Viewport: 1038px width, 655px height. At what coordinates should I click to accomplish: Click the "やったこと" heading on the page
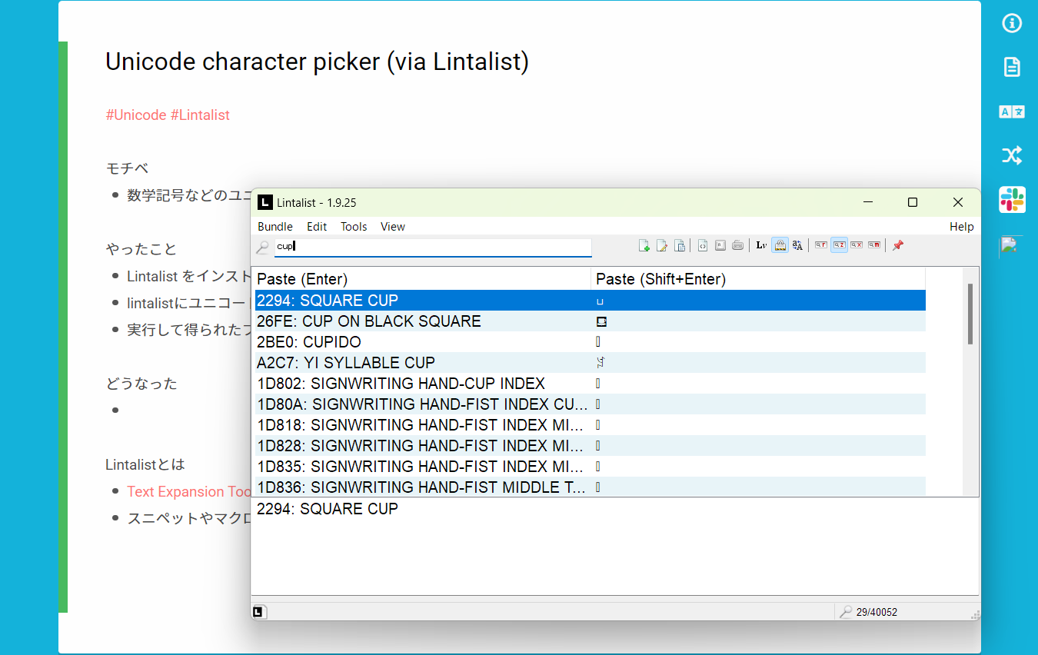[141, 249]
